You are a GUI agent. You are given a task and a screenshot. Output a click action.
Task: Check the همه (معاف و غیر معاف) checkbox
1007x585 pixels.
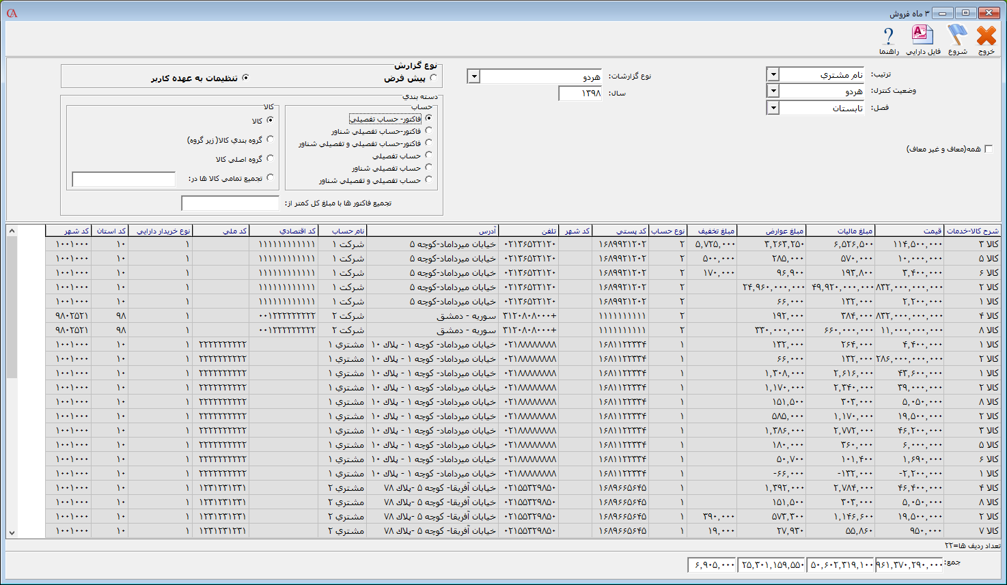point(988,149)
